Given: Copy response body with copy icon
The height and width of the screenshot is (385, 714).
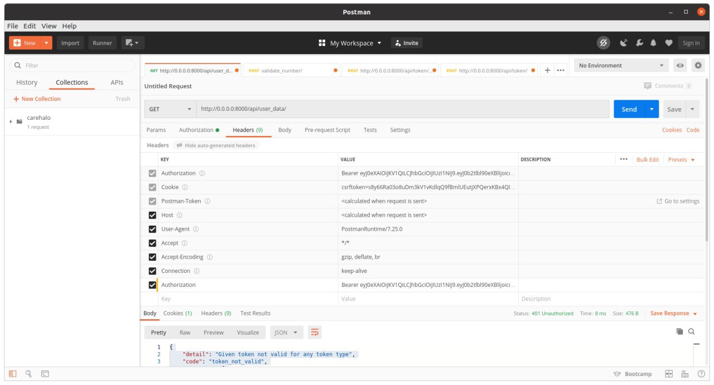Looking at the screenshot, I should [x=679, y=332].
